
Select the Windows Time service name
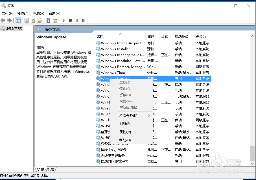(x=113, y=73)
